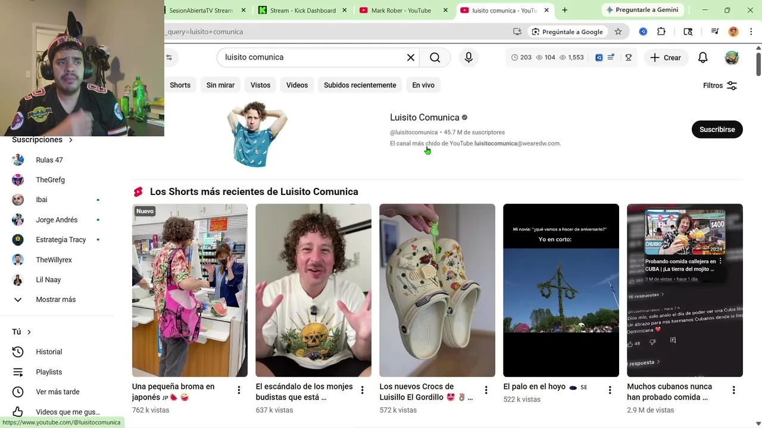Open the Chrome extensions puzzle icon
The image size is (762, 428).
coord(661,32)
